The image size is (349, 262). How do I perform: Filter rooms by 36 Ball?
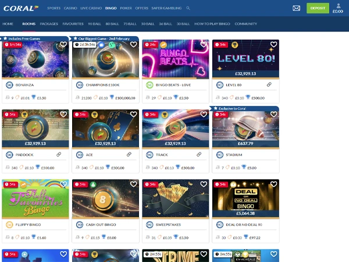[165, 24]
